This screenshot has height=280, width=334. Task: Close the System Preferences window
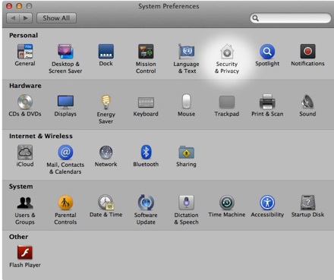(x=9, y=6)
